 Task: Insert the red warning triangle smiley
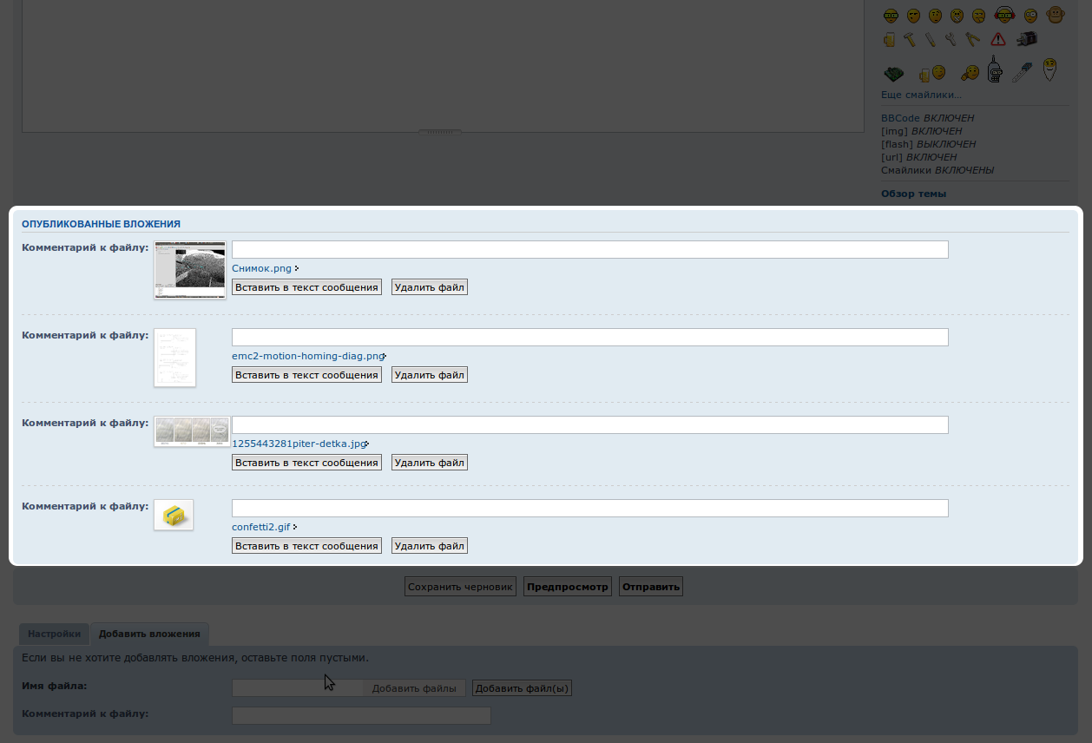[x=998, y=39]
